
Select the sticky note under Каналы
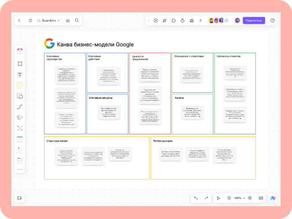[193, 112]
